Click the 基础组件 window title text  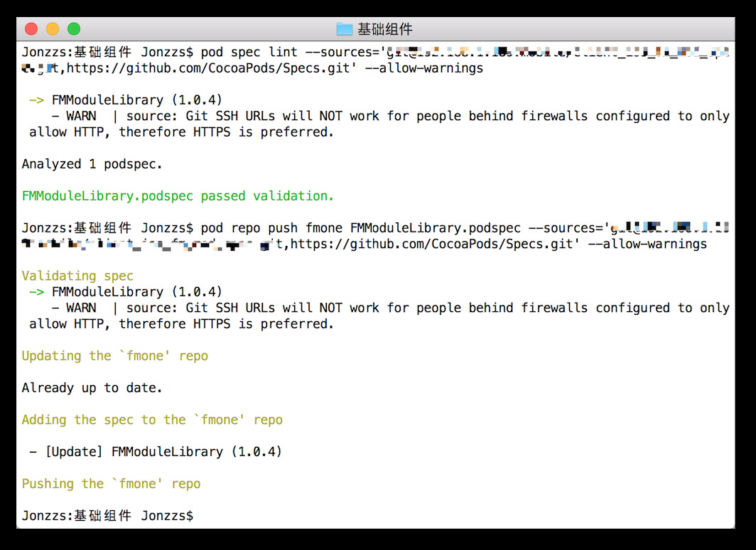384,29
